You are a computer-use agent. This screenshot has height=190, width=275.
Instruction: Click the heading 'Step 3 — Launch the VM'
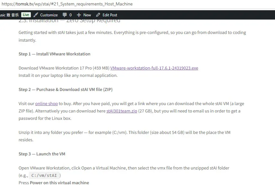point(42,154)
